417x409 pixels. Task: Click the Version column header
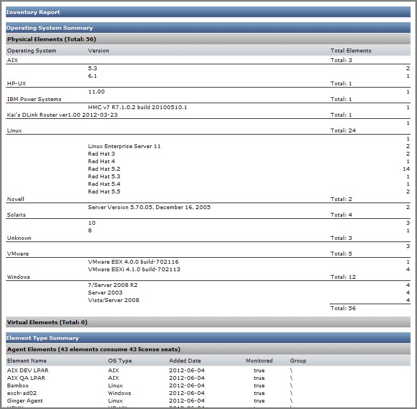tap(98, 51)
